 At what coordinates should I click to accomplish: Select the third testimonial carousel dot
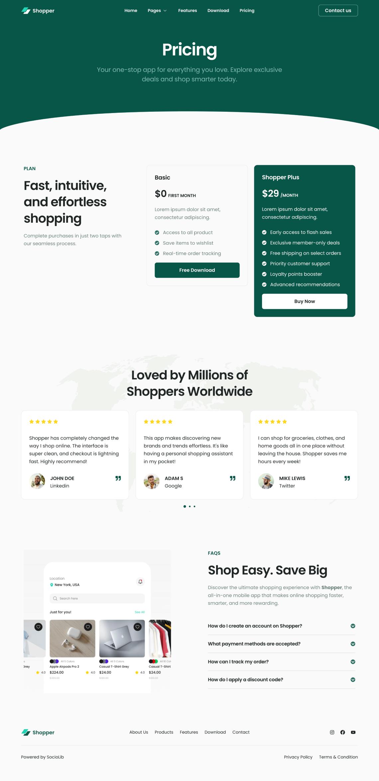pyautogui.click(x=194, y=506)
